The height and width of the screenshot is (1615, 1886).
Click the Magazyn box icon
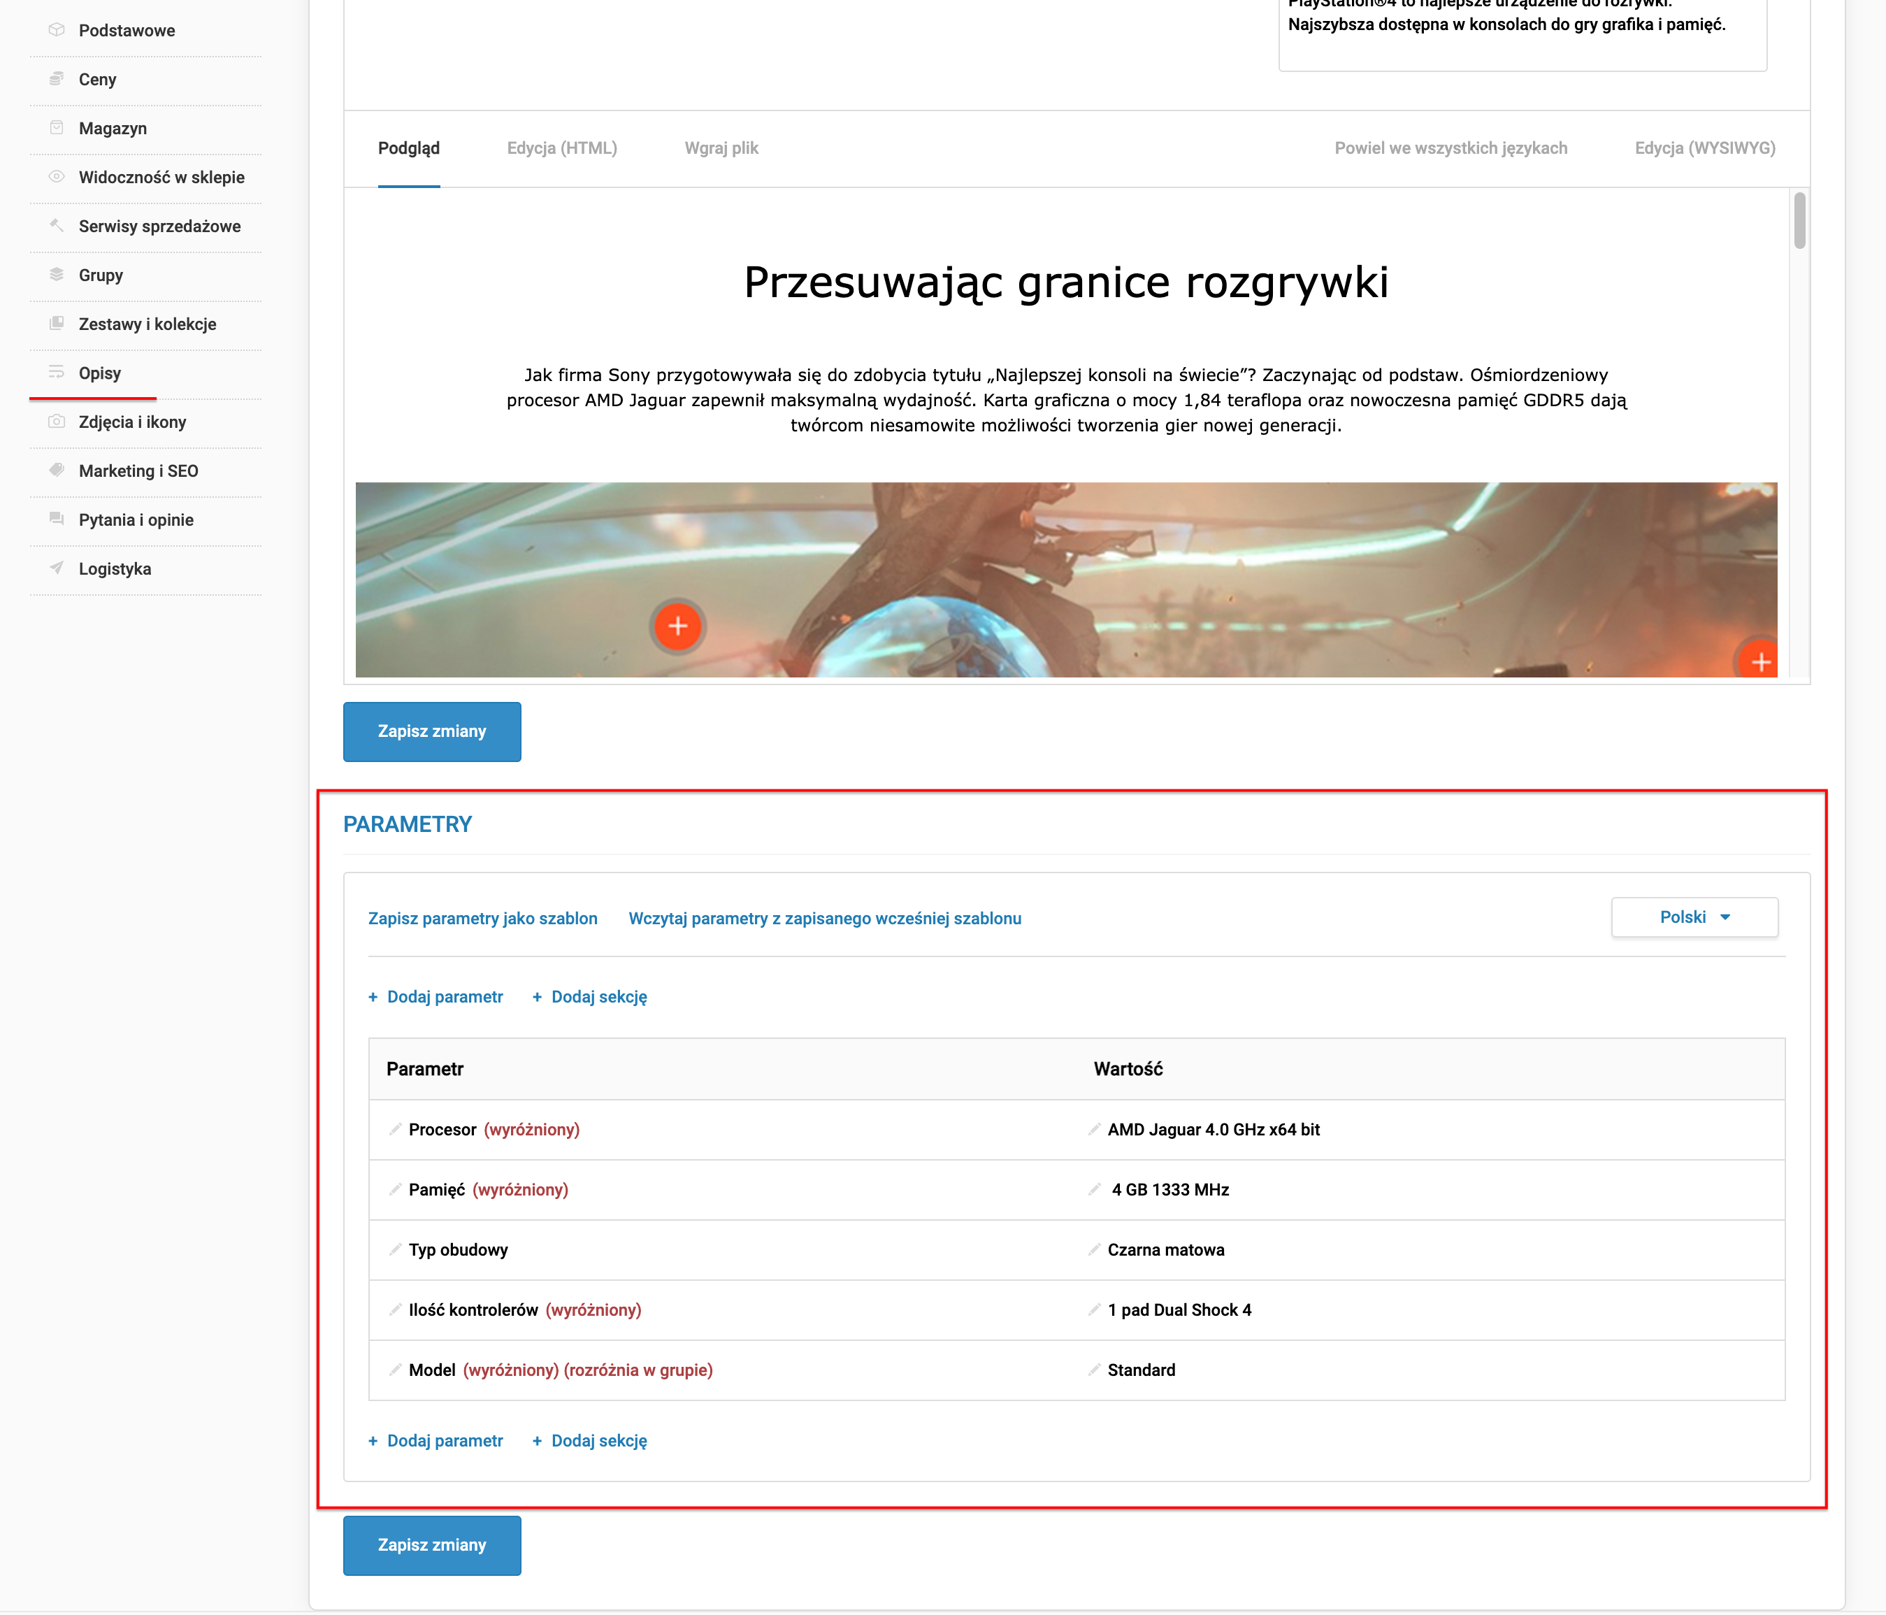click(57, 127)
